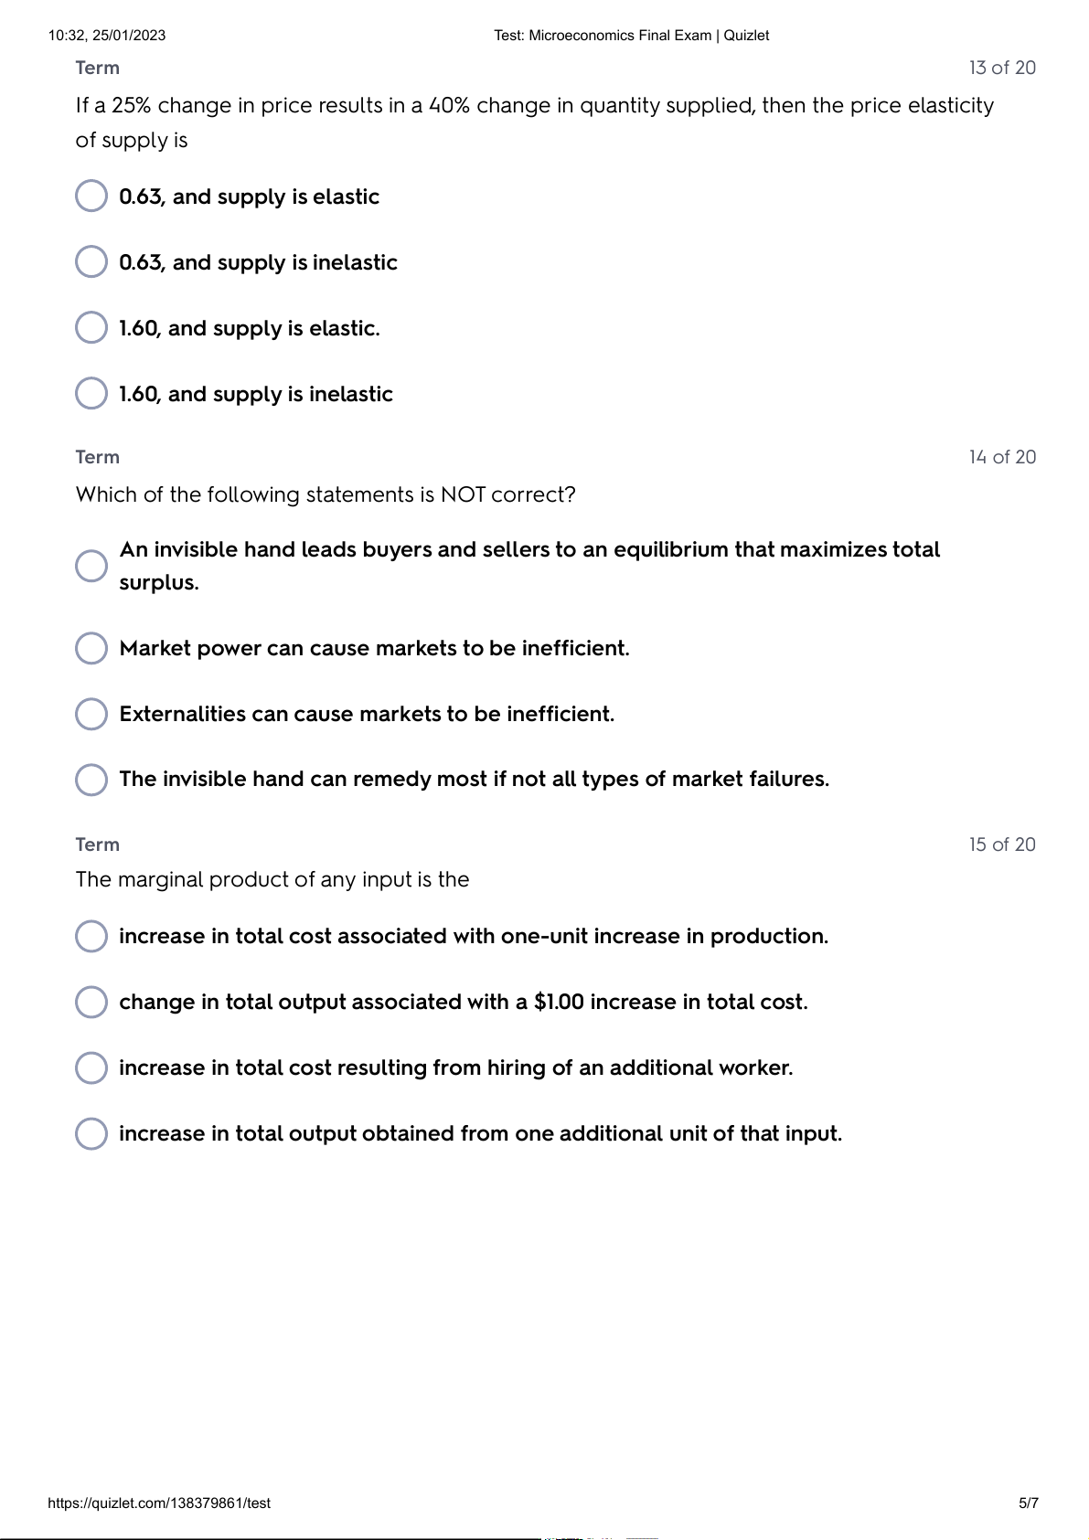This screenshot has width=1089, height=1540.
Task: Pick '1.60, and supply is elastic' radio
Action: pos(91,327)
